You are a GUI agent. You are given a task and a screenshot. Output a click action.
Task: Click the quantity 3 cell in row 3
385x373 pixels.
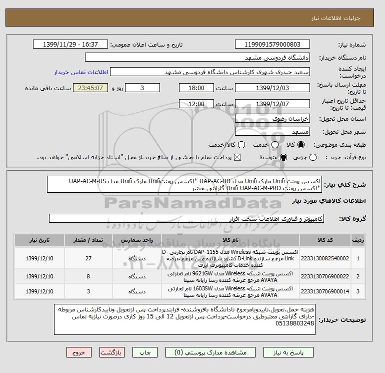[x=88, y=291]
